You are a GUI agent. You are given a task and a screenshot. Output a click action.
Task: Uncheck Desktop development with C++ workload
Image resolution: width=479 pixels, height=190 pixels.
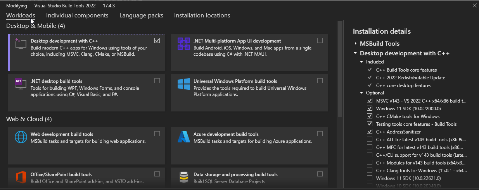coord(157,40)
